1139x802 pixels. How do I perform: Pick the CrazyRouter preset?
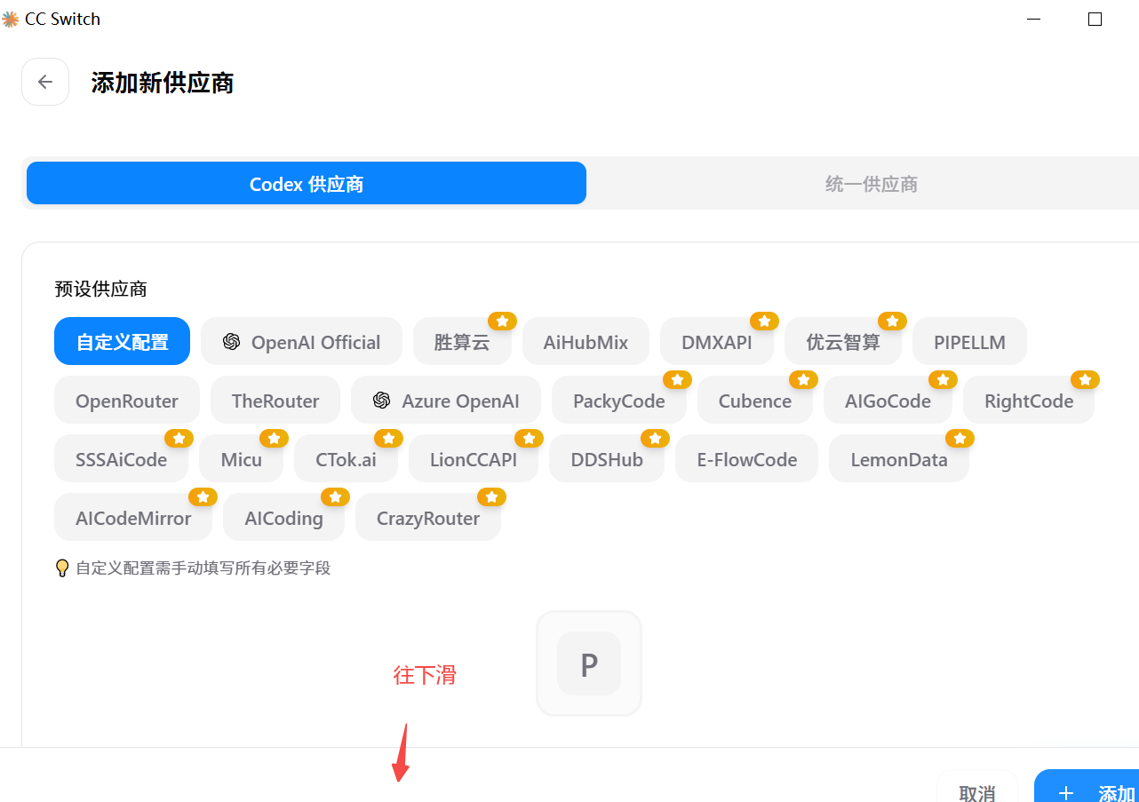tap(428, 517)
